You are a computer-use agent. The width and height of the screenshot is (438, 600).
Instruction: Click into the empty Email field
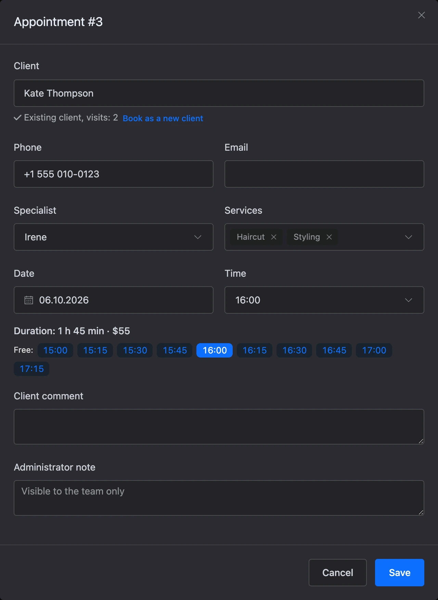pyautogui.click(x=324, y=174)
